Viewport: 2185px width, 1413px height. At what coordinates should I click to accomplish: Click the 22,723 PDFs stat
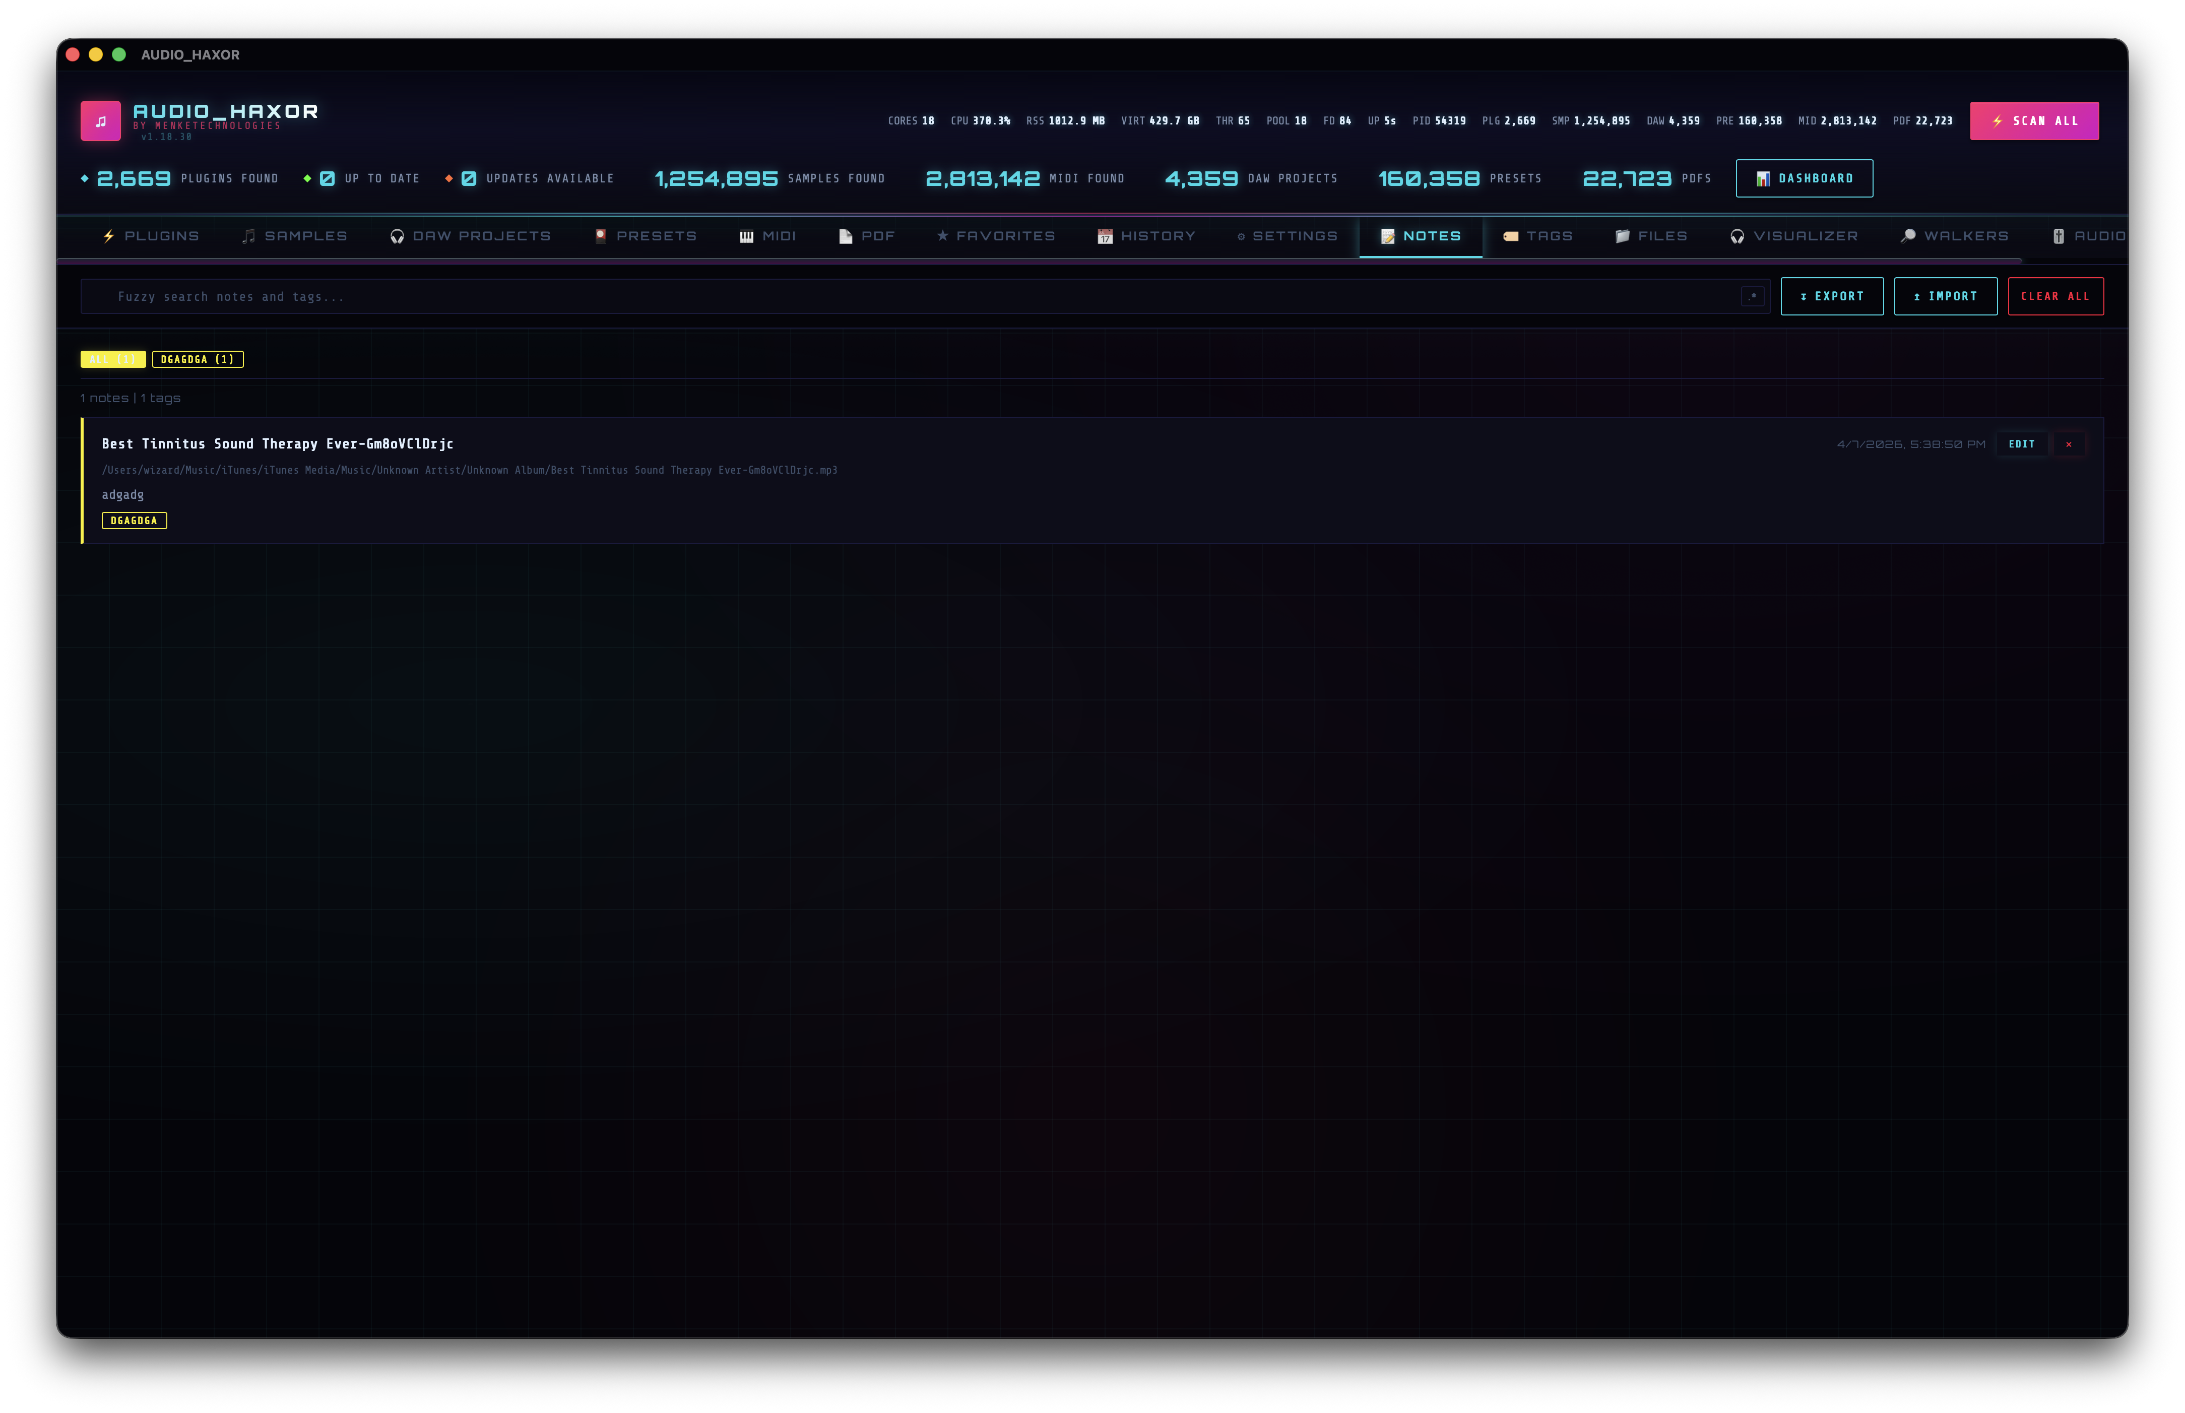tap(1646, 179)
